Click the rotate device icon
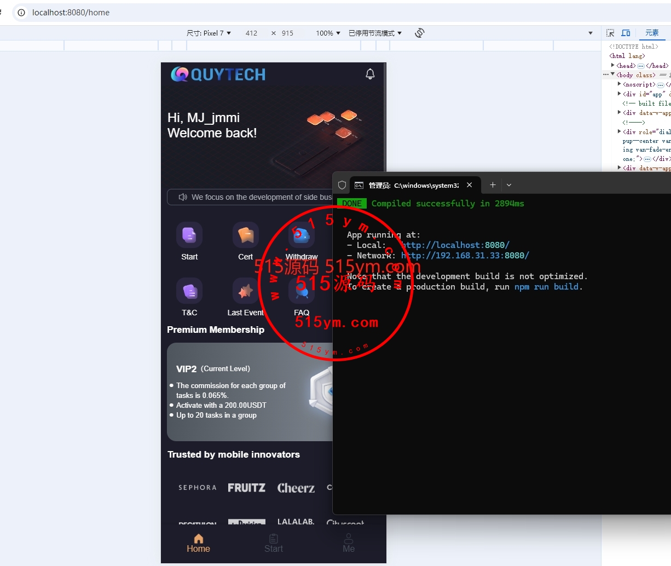671x566 pixels. [420, 33]
